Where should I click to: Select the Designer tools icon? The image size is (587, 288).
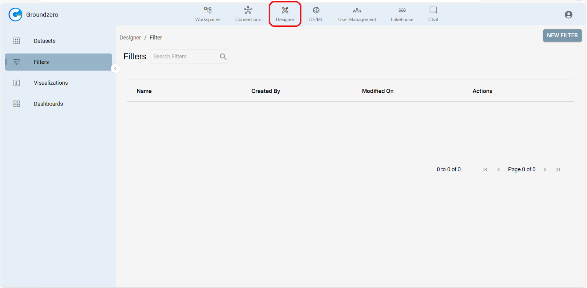click(285, 10)
